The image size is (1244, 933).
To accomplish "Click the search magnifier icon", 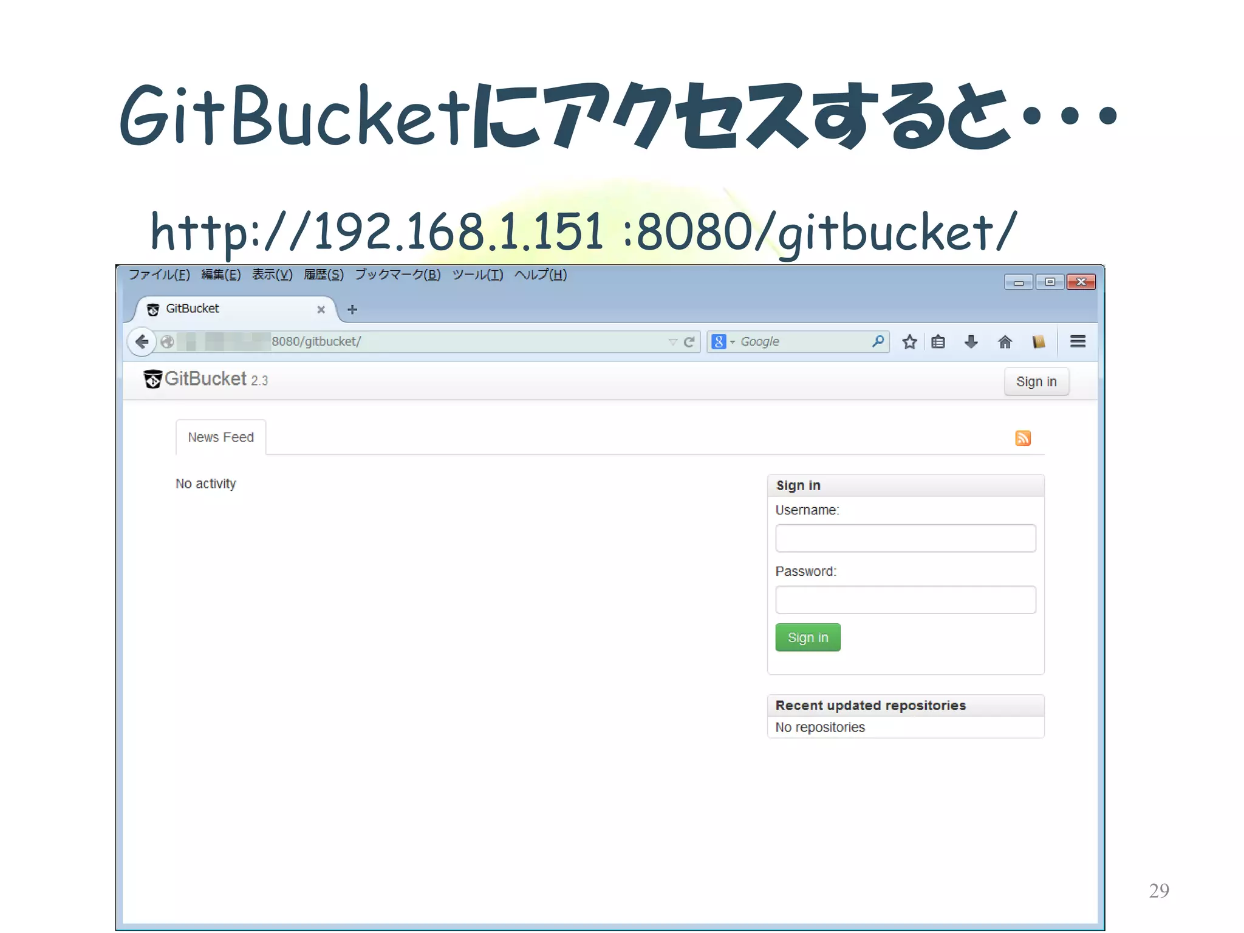I will (878, 341).
